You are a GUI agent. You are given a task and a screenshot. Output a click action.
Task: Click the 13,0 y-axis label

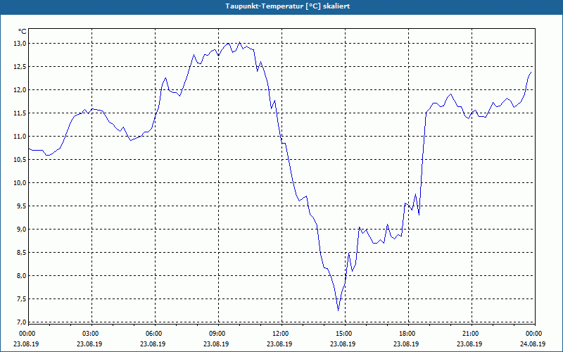pos(20,44)
